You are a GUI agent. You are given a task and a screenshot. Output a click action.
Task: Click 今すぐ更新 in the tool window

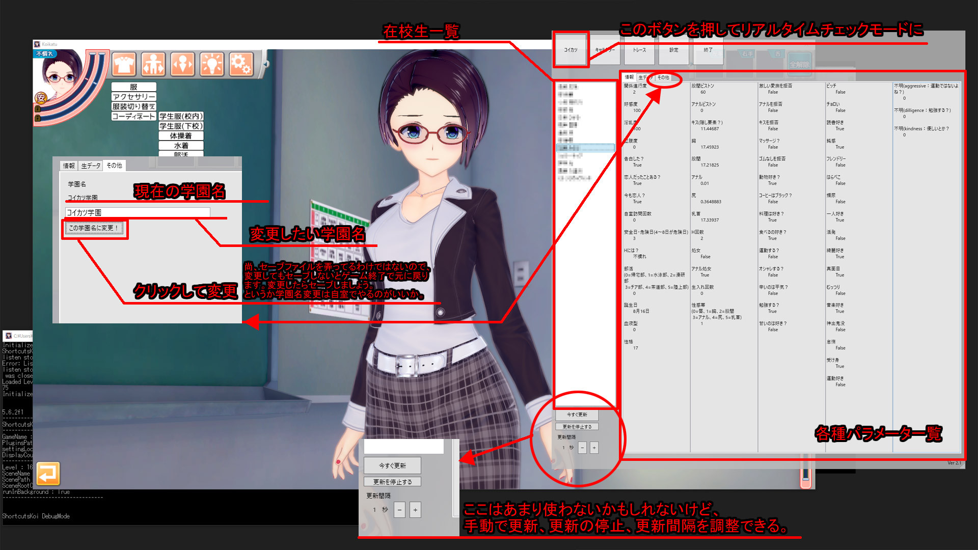click(577, 415)
